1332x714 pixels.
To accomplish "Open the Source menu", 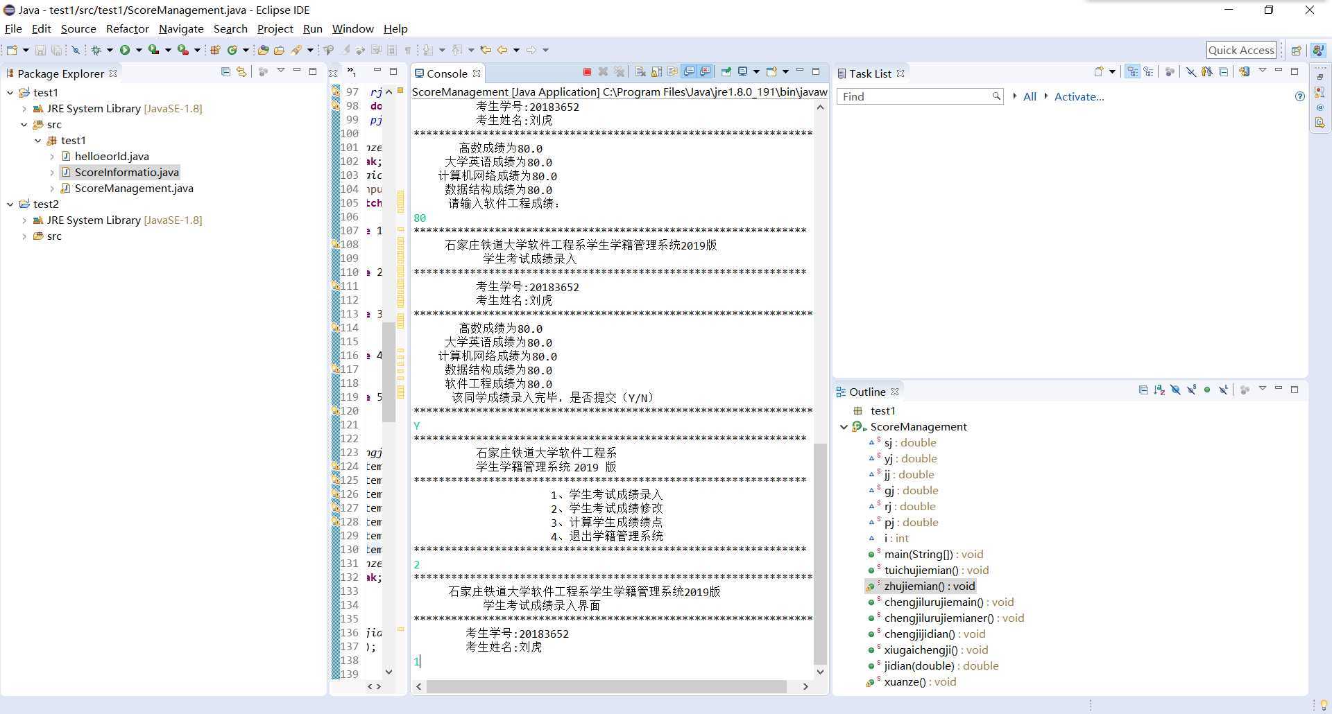I will coord(78,28).
